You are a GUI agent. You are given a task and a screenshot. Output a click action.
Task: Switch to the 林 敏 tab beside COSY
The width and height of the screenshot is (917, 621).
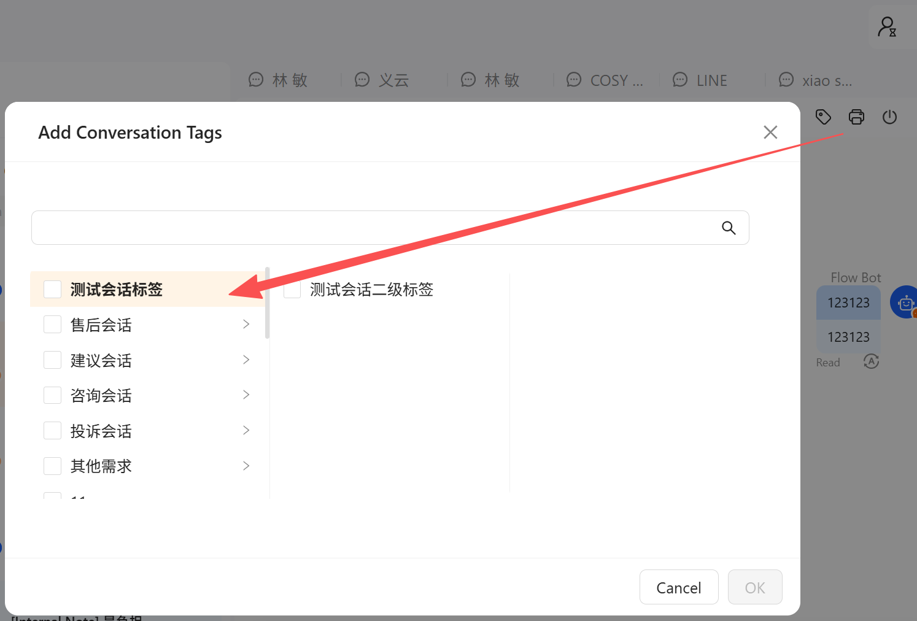(490, 80)
